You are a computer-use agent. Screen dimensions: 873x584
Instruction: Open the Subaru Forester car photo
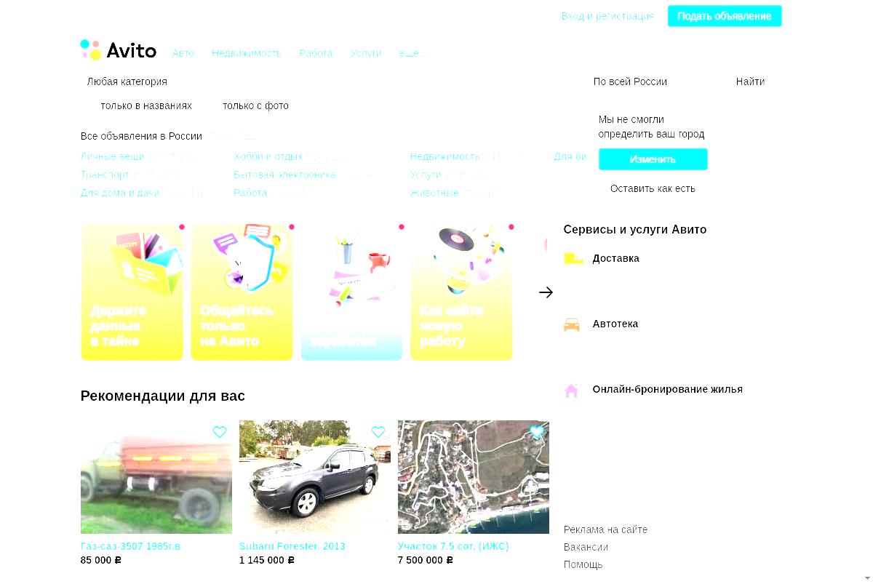315,477
